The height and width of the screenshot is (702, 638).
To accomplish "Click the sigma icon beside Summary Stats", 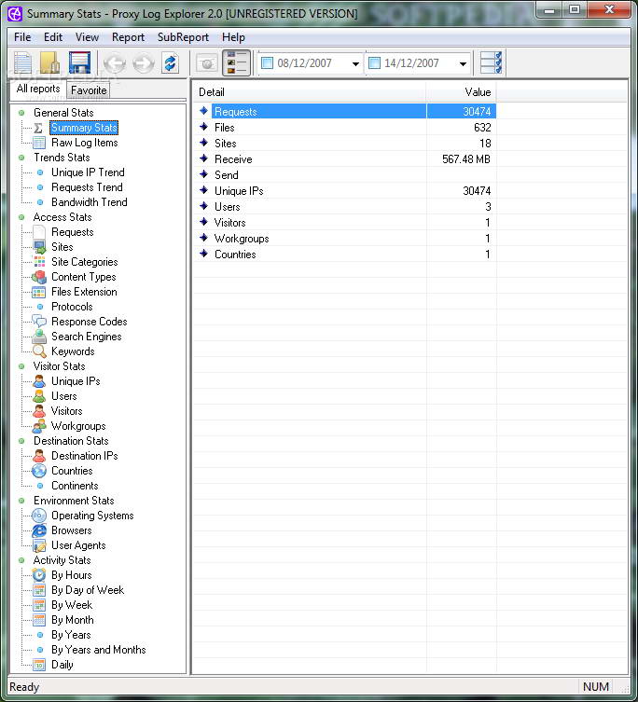I will (38, 128).
